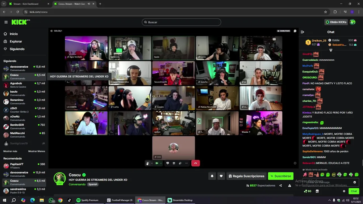
Task: Open the hamburger sidebar menu
Action: (x=6, y=22)
